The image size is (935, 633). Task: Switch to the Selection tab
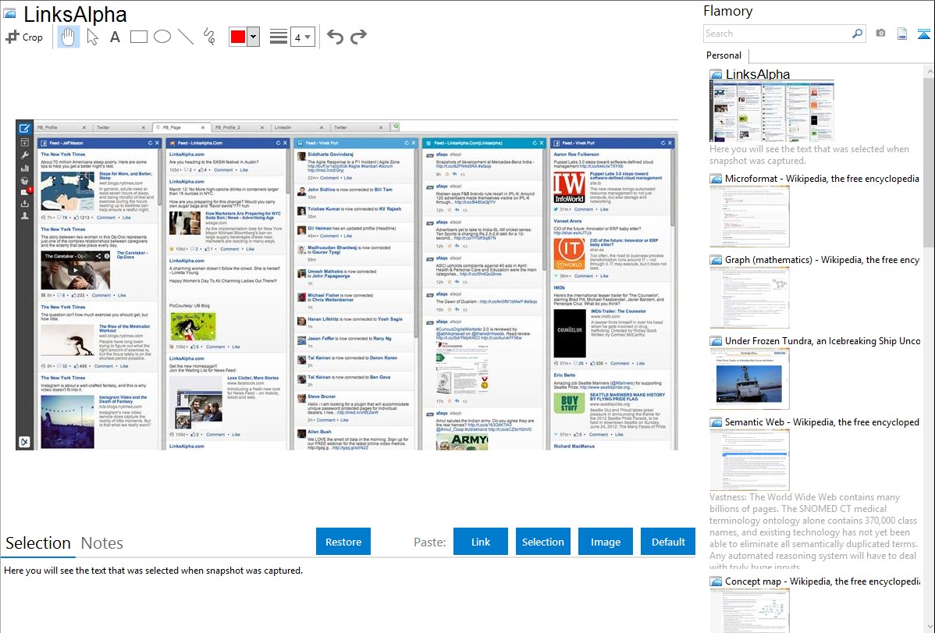pos(38,543)
